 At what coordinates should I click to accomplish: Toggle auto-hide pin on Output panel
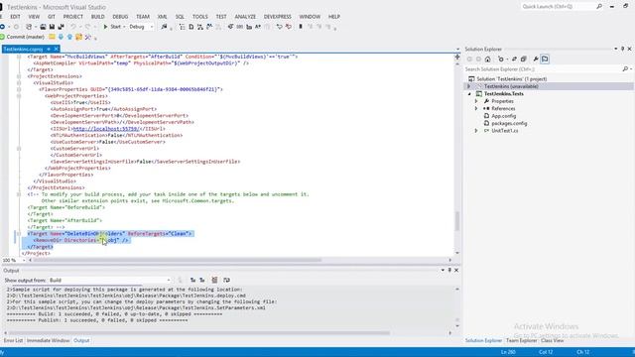pyautogui.click(x=449, y=270)
